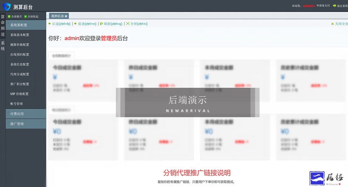Collapse the 系统基配置 menu section

[25, 25]
